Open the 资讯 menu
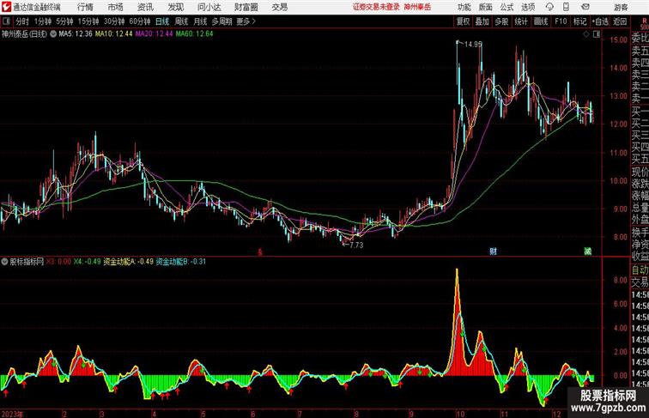Screen dimensions: 649x418 pos(145,7)
